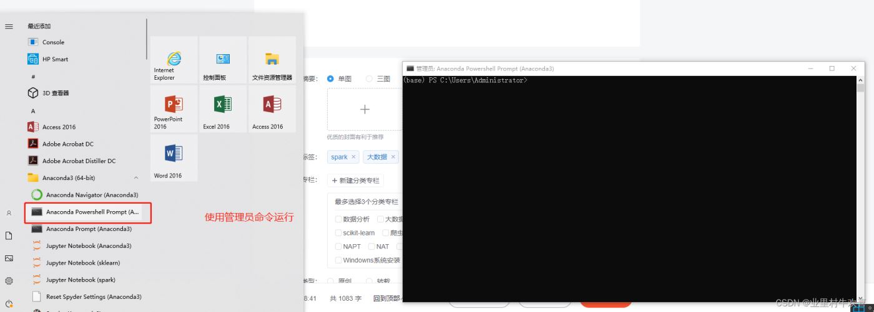Image resolution: width=874 pixels, height=312 pixels.
Task: Collapse the Anaconda3 (64-bit) folder
Action: 136,178
